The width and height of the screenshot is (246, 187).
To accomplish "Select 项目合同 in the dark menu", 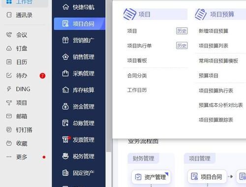I will 80,24.
